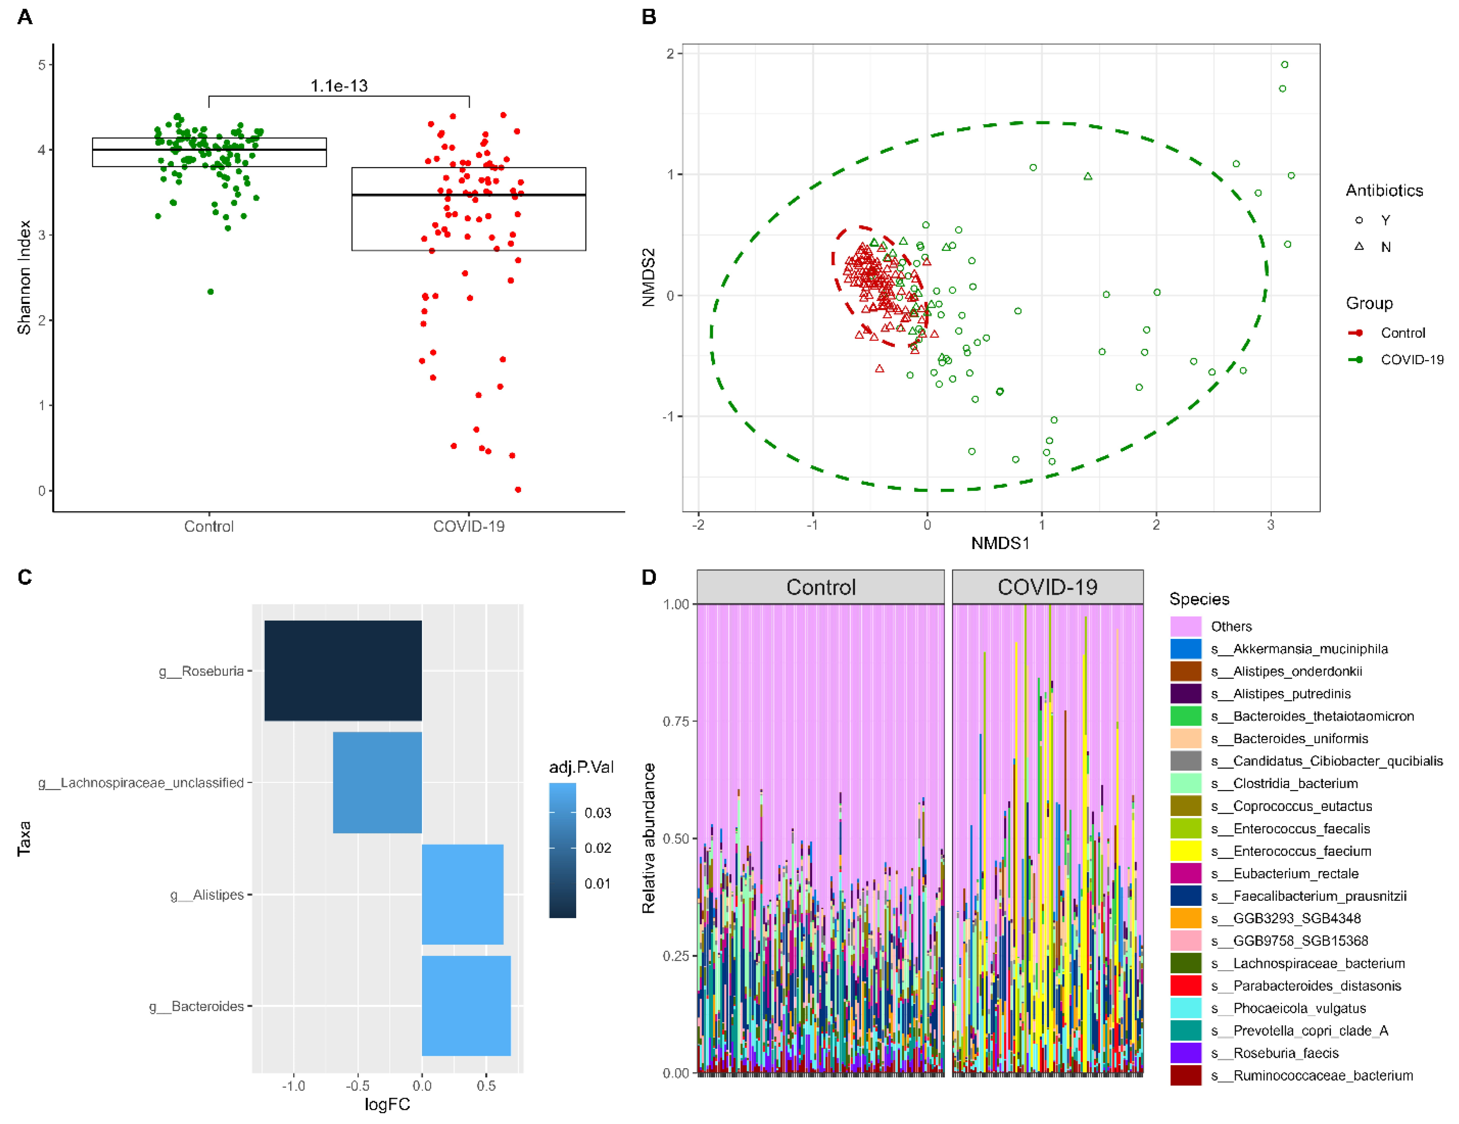This screenshot has width=1459, height=1124.
Task: Click the COVID-19 x-axis label in panel A
Action: (x=468, y=526)
